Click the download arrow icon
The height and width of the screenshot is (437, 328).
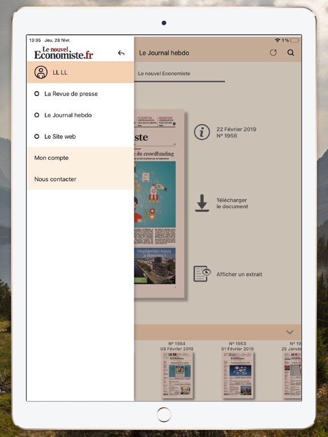(x=202, y=203)
